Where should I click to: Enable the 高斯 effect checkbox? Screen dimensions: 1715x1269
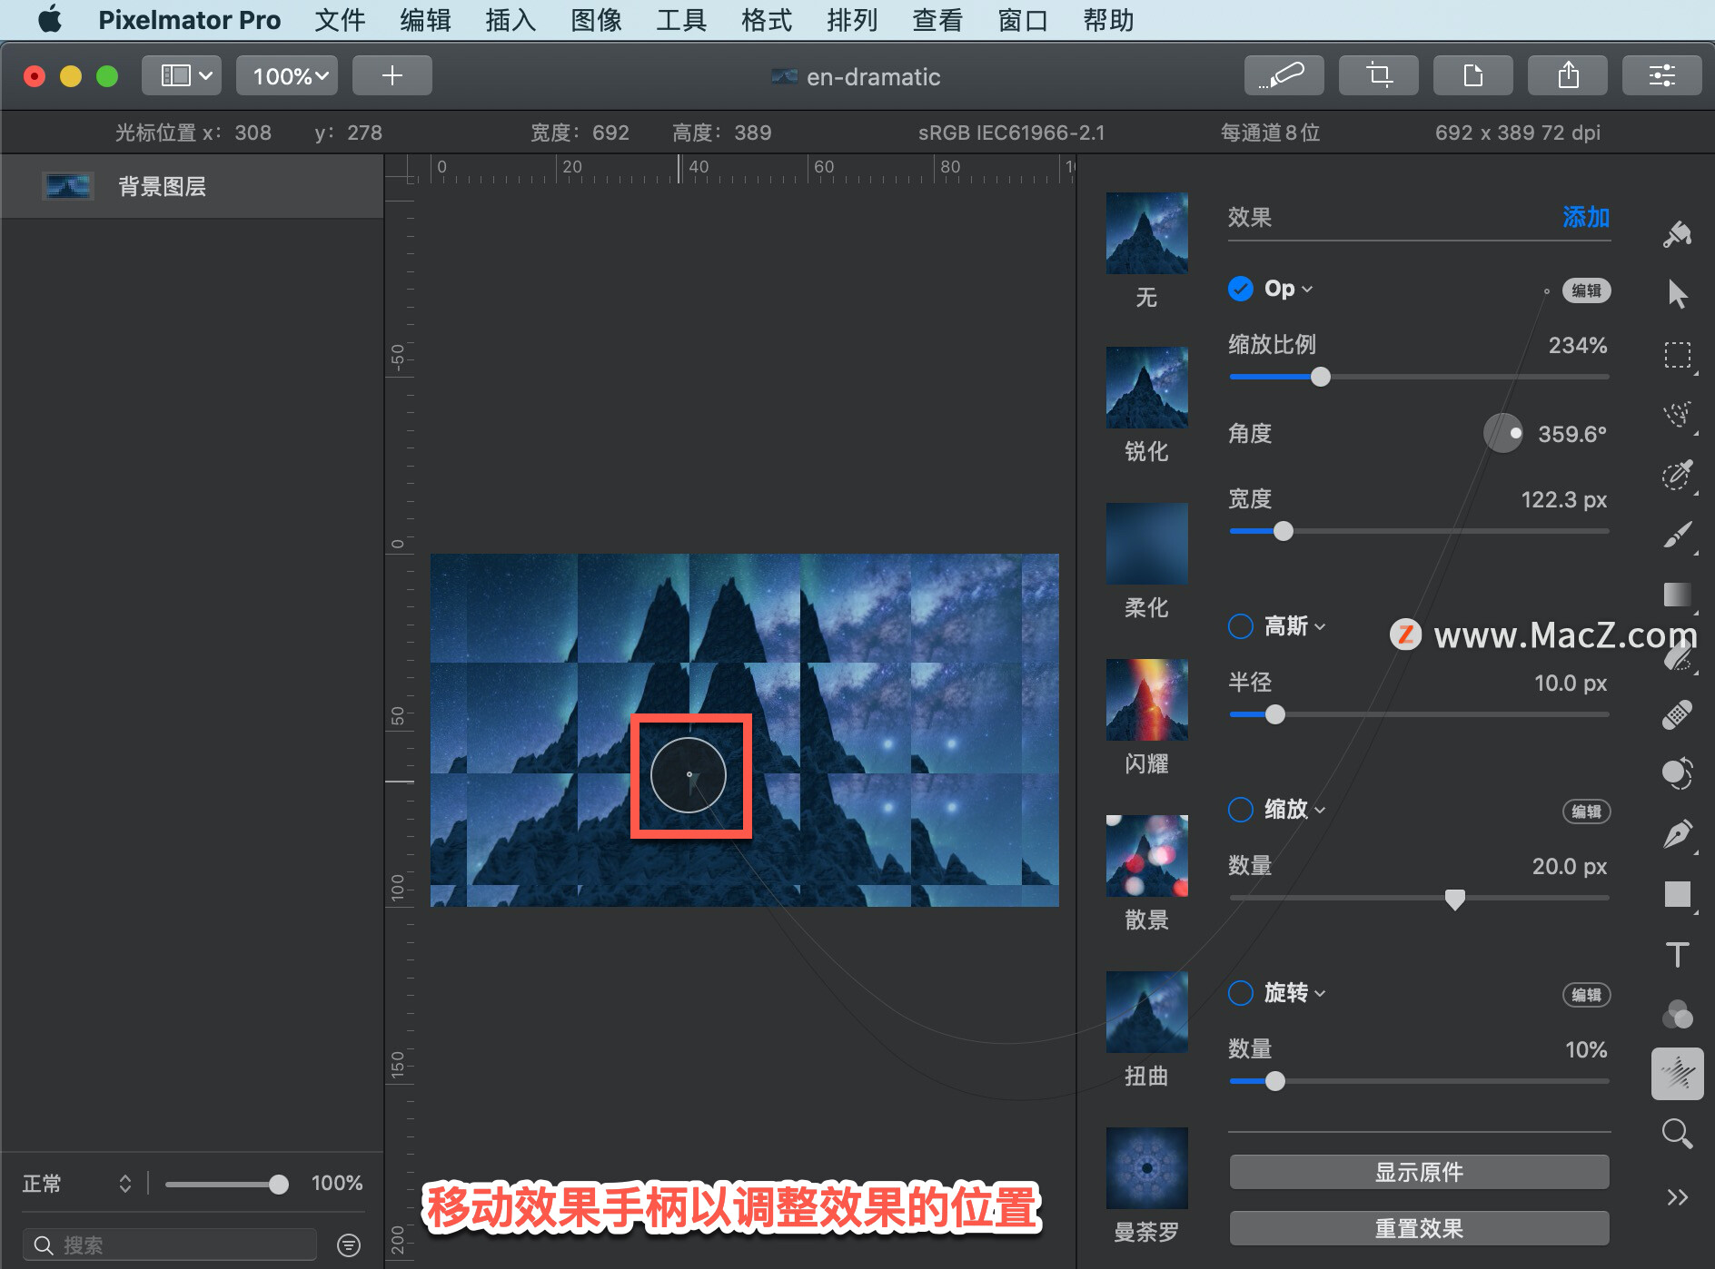[x=1240, y=626]
